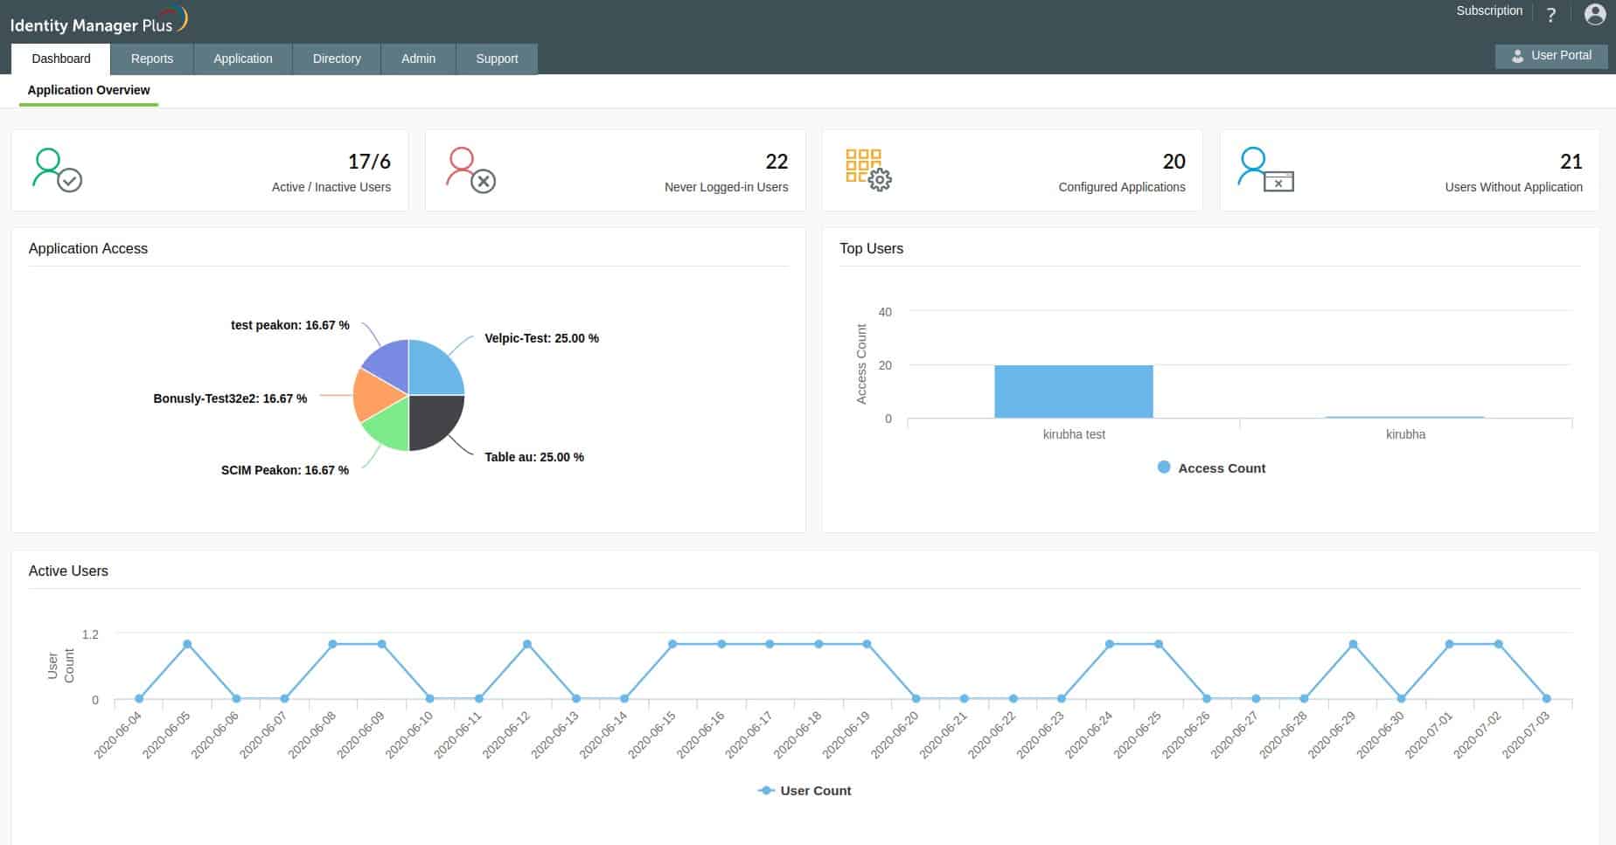Click the Configured Applications grid-gear icon

tap(868, 170)
